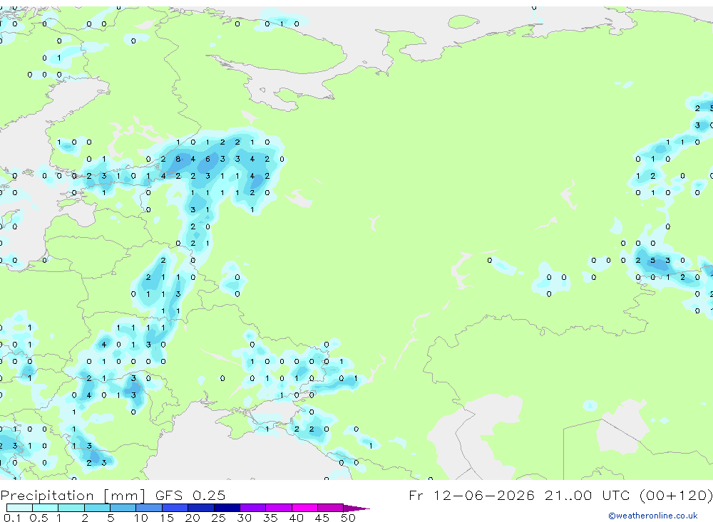
Task: Click the '25' legend label
Action: [x=218, y=518]
